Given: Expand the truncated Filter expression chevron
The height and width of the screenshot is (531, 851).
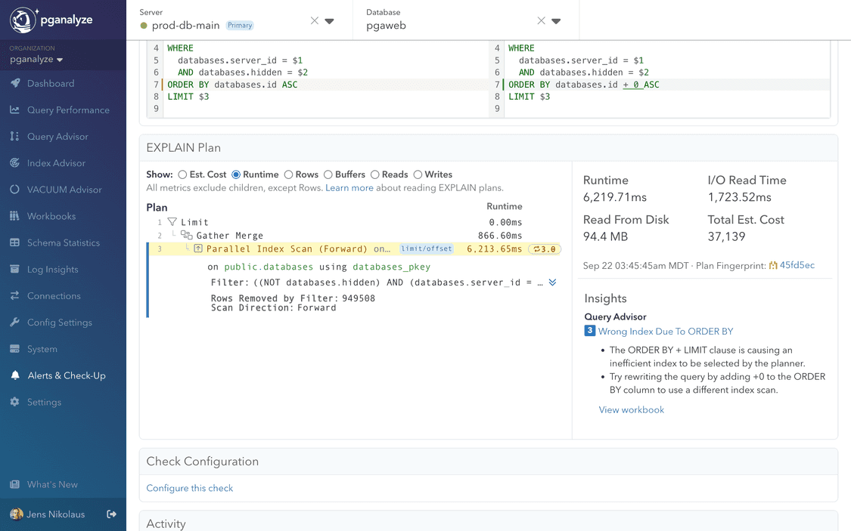Looking at the screenshot, I should click(x=552, y=282).
